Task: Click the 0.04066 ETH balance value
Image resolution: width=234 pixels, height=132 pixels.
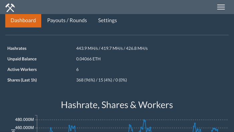Action: (88, 59)
